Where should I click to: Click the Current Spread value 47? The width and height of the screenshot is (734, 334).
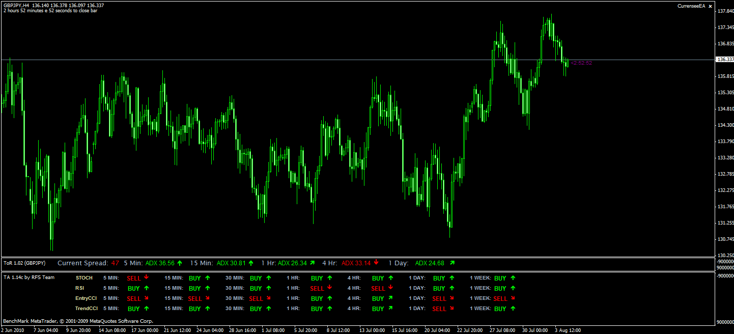[115, 263]
